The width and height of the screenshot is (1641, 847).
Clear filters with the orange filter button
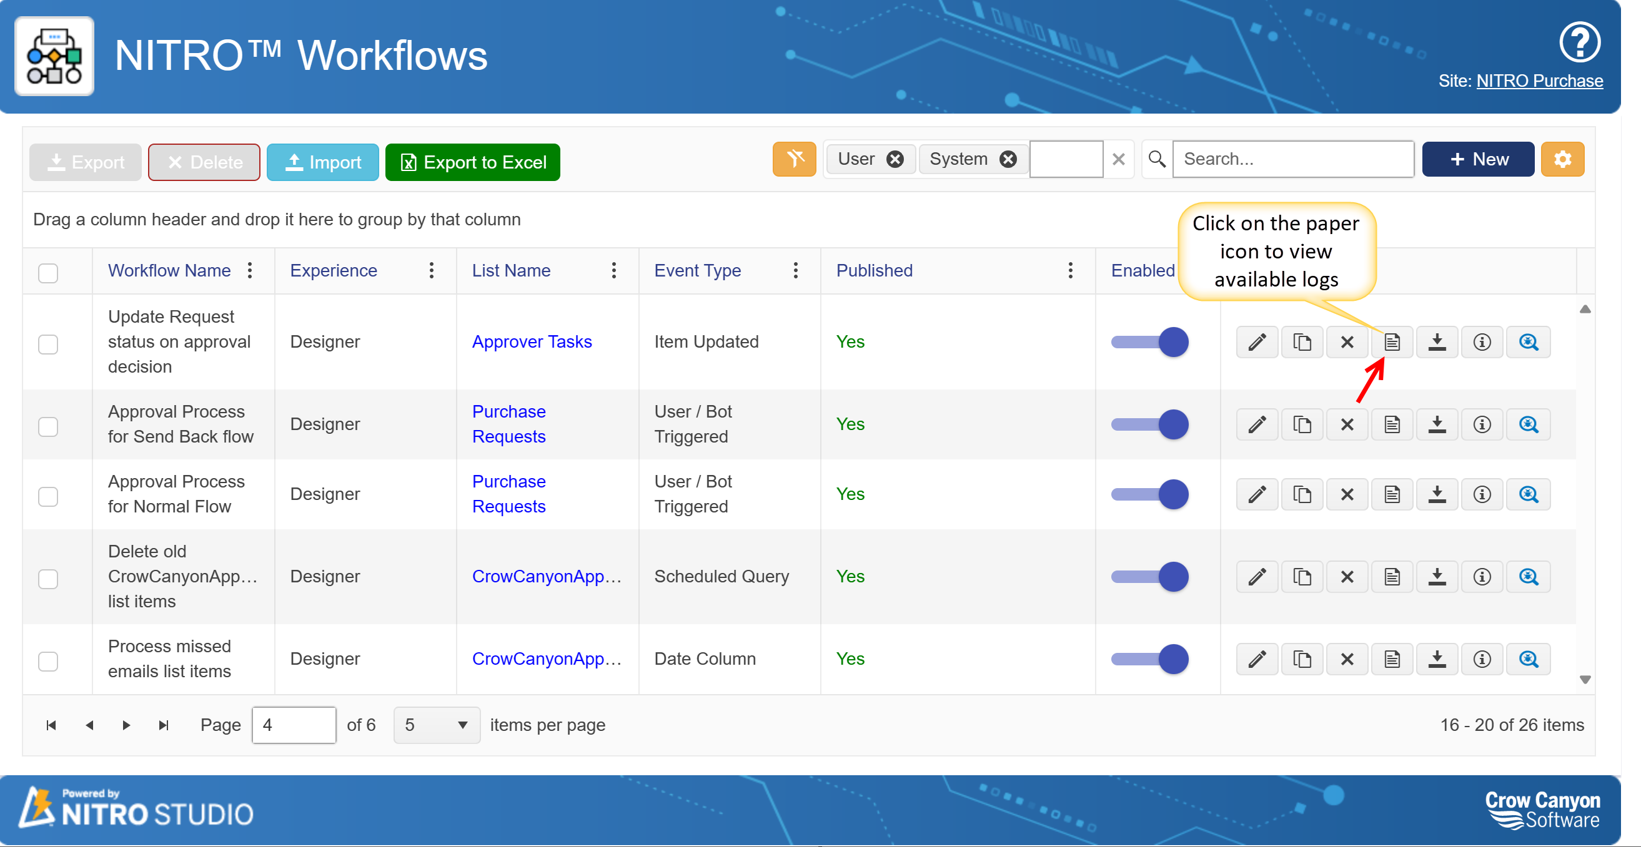(x=795, y=159)
